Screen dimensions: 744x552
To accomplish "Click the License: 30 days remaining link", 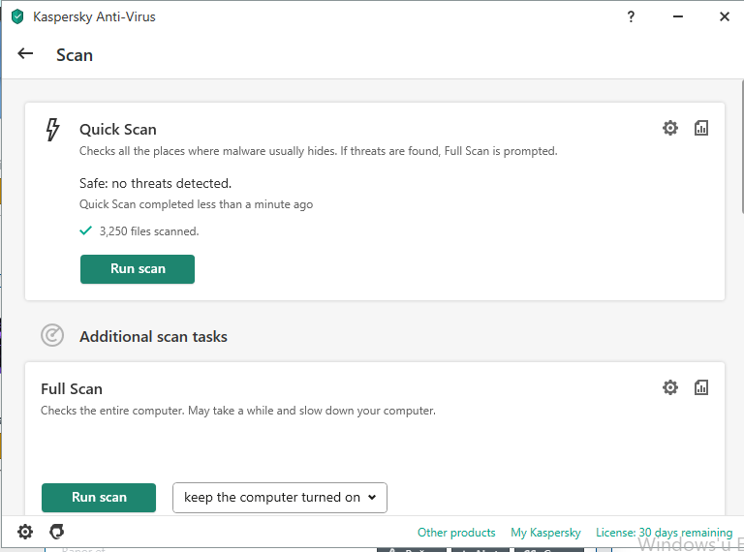I will [664, 533].
